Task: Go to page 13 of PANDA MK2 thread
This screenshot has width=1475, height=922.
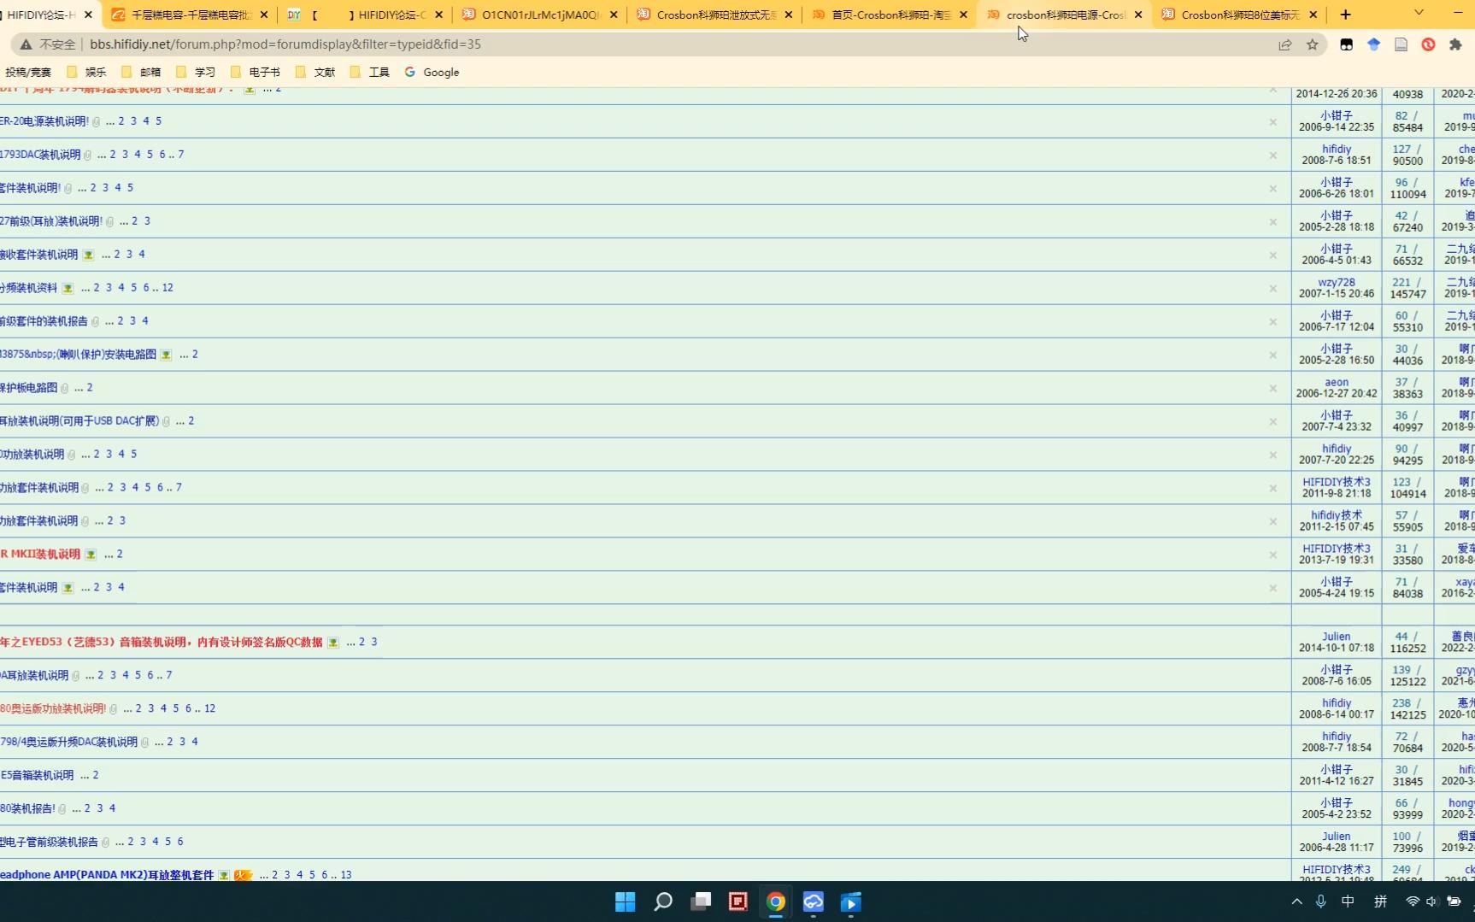Action: (x=346, y=875)
